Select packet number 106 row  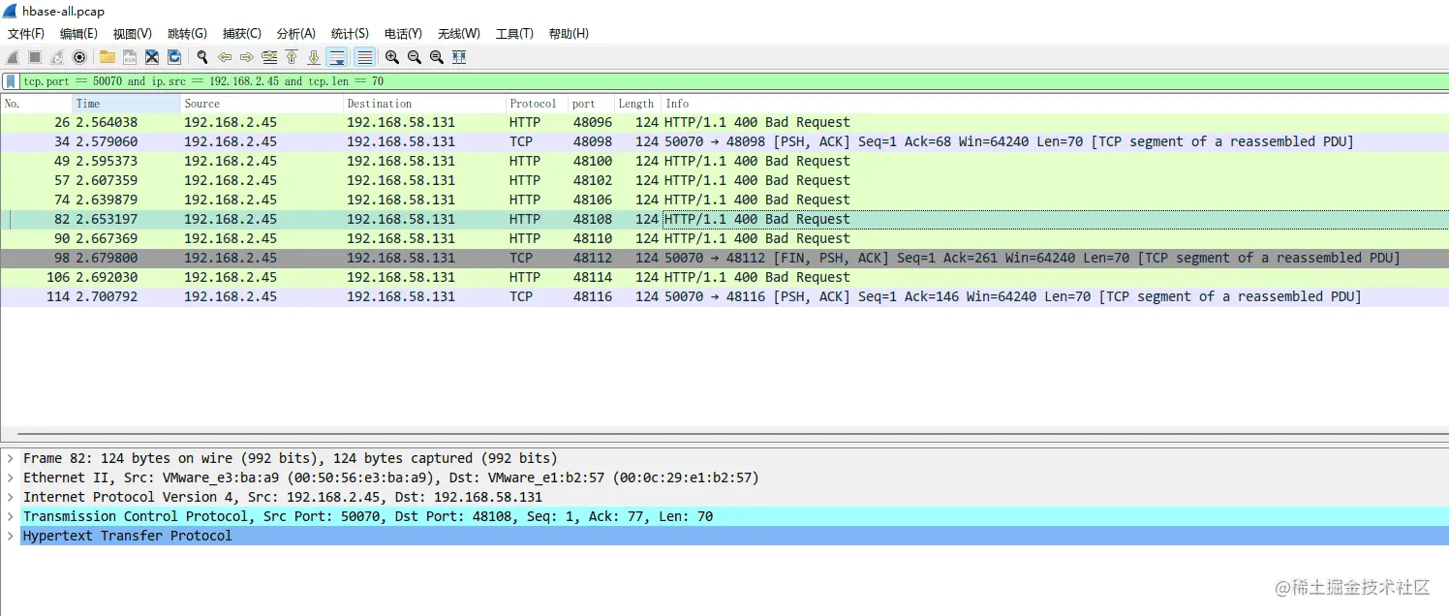point(724,278)
